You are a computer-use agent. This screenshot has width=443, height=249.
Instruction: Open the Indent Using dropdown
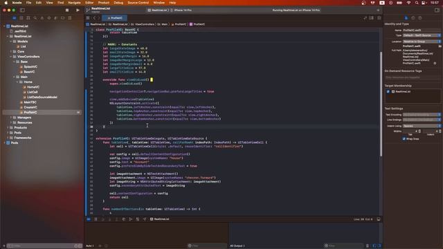tap(422, 126)
